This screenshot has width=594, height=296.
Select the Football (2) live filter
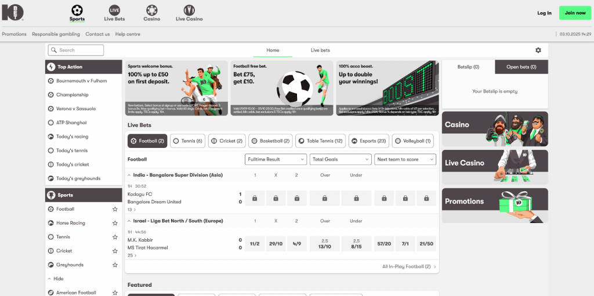[x=147, y=141]
